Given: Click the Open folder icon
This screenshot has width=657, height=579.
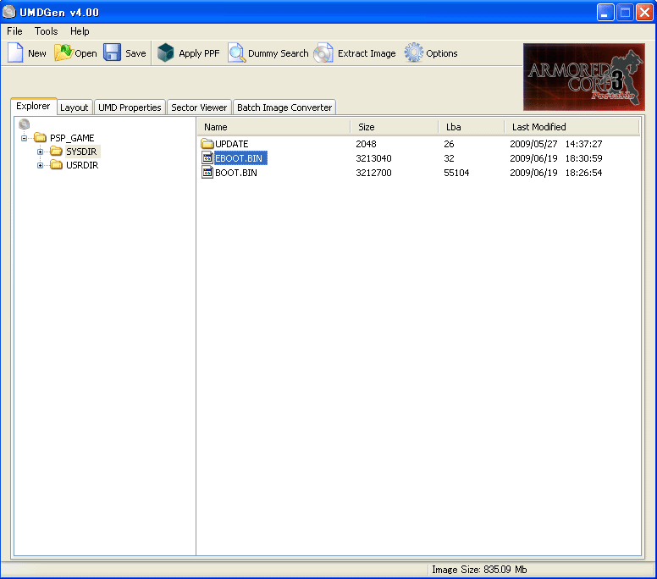Looking at the screenshot, I should tap(63, 53).
